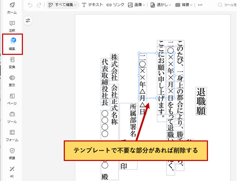The height and width of the screenshot is (181, 241).
Task: Open the AI sidebar tool
Action: tap(12, 172)
